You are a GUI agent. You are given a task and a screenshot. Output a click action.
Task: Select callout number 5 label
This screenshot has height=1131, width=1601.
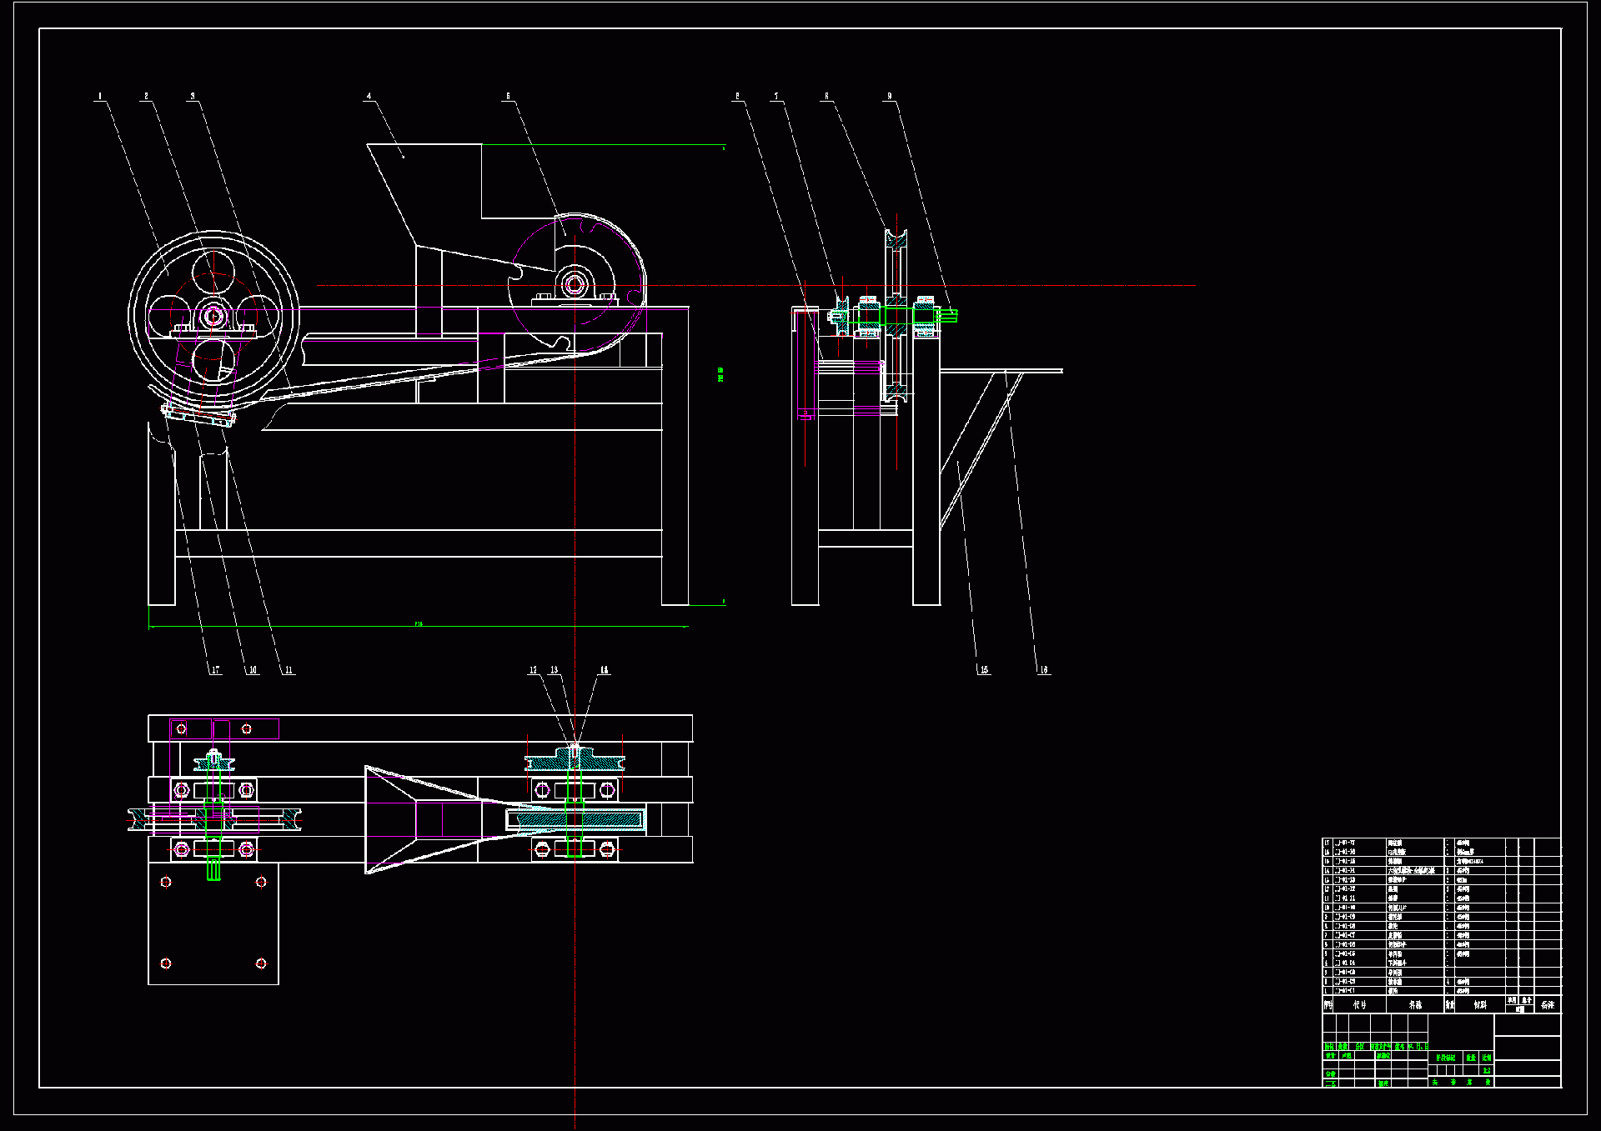pyautogui.click(x=508, y=96)
